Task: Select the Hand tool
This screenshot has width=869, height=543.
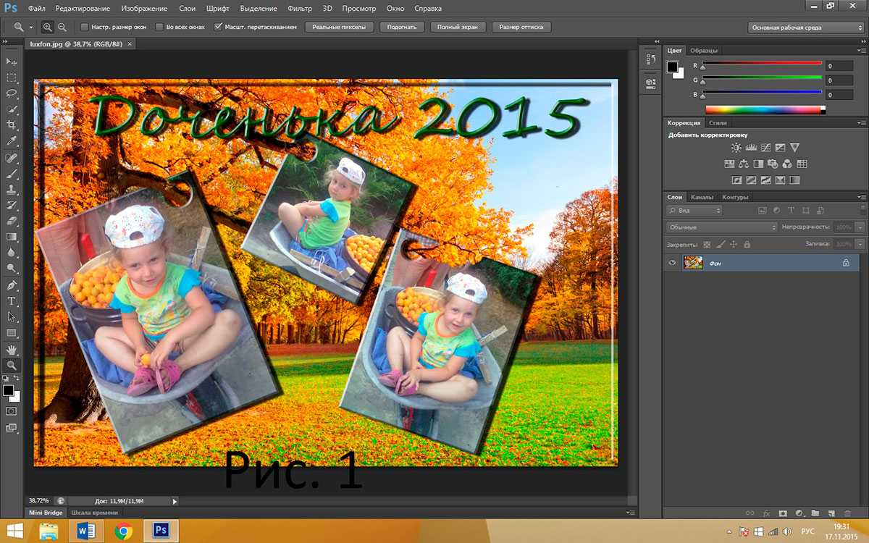Action: pos(12,350)
